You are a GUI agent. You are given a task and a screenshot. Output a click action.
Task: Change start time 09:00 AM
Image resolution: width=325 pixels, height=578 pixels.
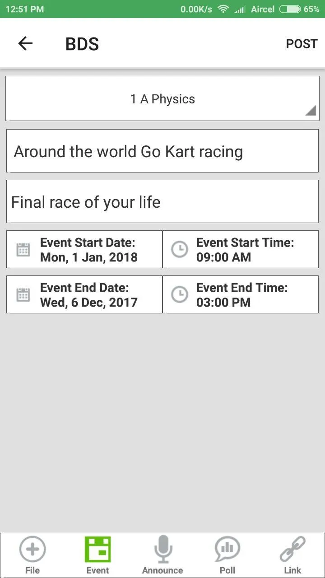point(223,257)
